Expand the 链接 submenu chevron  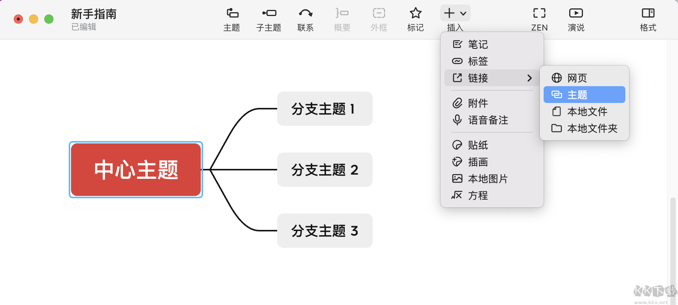click(x=529, y=78)
